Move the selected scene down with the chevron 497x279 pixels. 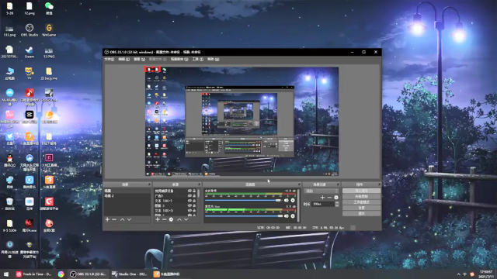(x=129, y=219)
